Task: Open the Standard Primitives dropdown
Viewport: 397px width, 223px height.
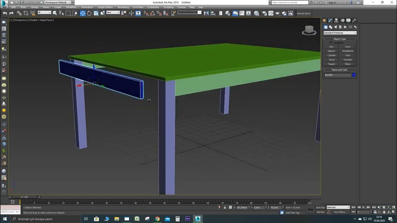Action: pos(340,33)
